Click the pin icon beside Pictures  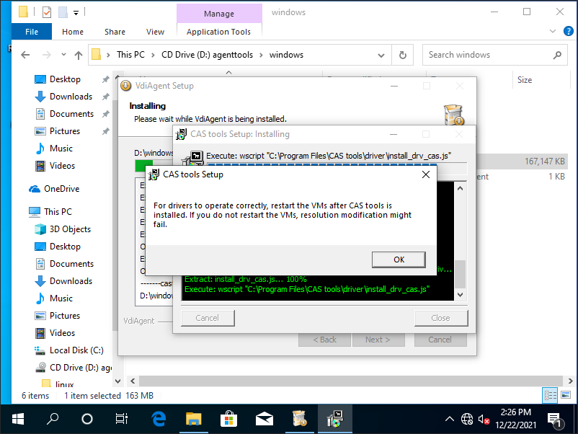coord(106,131)
